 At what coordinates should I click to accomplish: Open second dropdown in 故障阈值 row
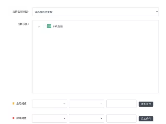pos(87,118)
